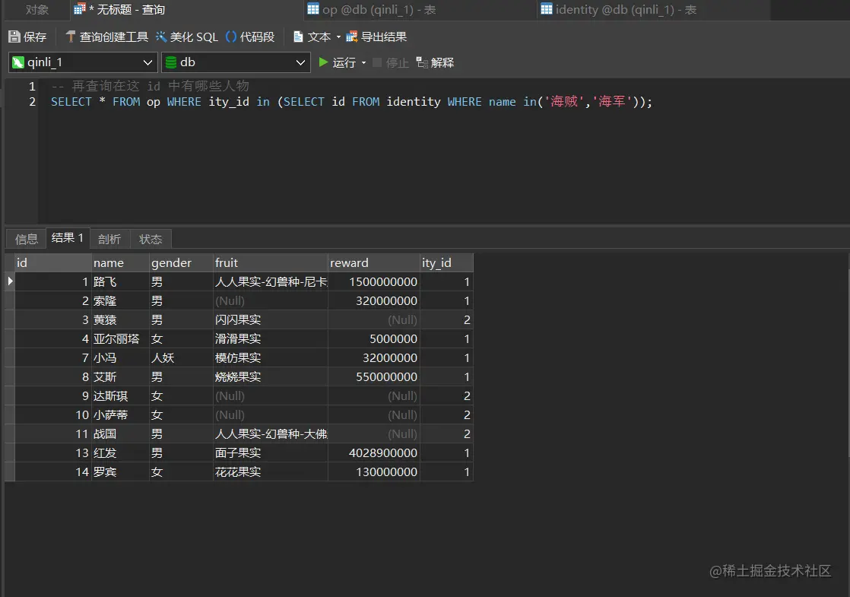The height and width of the screenshot is (597, 850).
Task: Click the Query Builder hammer icon
Action: [x=71, y=37]
